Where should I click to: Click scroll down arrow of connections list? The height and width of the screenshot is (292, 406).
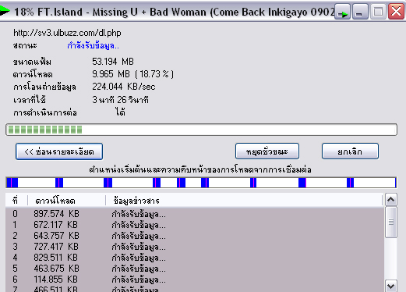(x=391, y=287)
